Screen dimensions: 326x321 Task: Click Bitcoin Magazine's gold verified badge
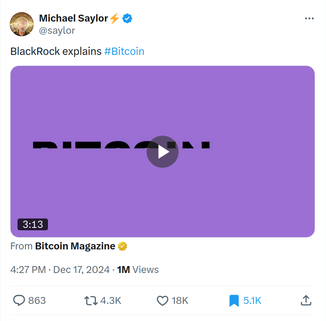coord(123,246)
